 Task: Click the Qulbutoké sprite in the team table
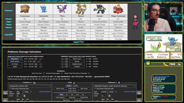[x=43, y=9]
